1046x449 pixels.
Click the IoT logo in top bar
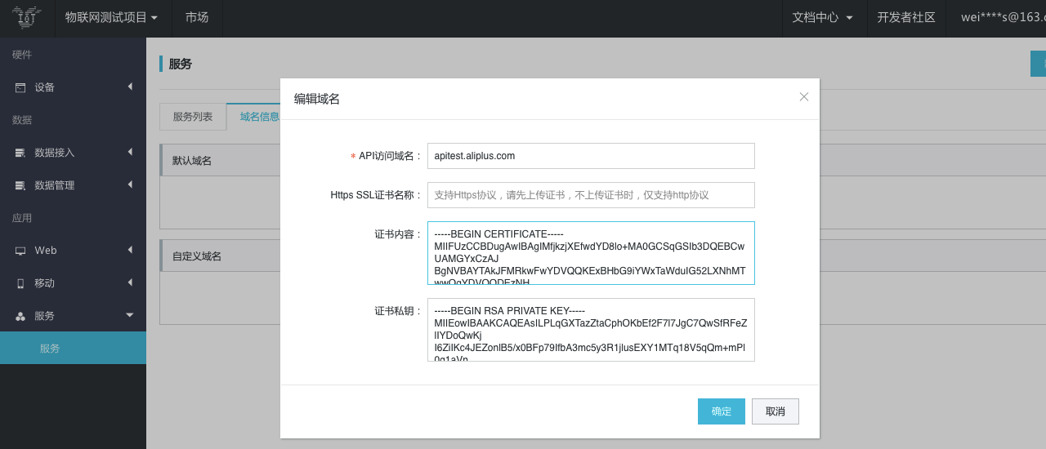27,17
